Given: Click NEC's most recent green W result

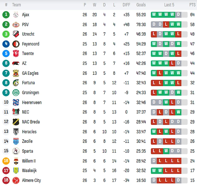Looking at the screenshot, I should pos(178,112).
